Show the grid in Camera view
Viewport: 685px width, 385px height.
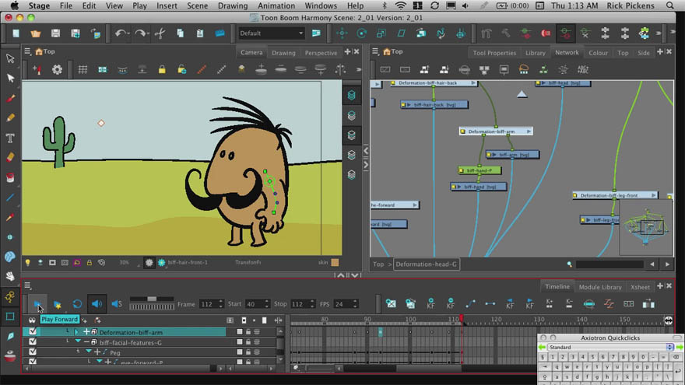[83, 69]
